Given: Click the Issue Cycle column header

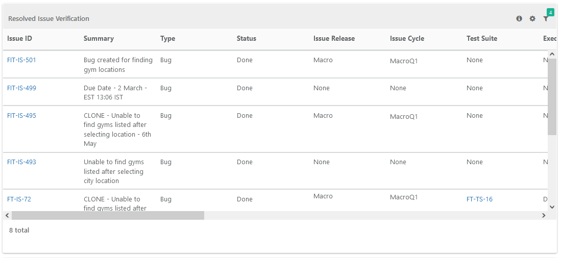Looking at the screenshot, I should 407,39.
